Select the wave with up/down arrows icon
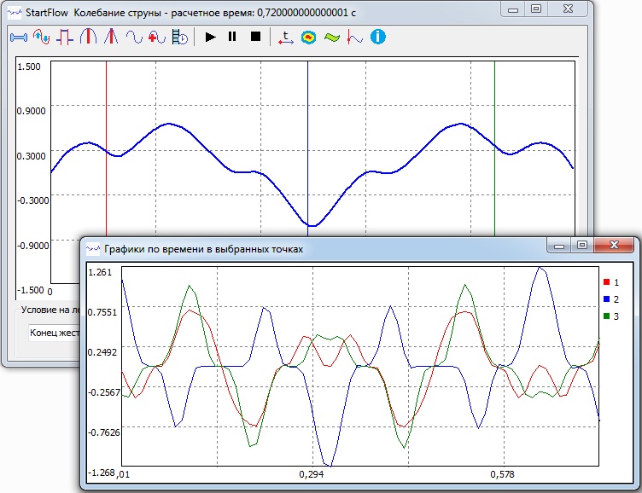The height and width of the screenshot is (493, 642). (41, 37)
